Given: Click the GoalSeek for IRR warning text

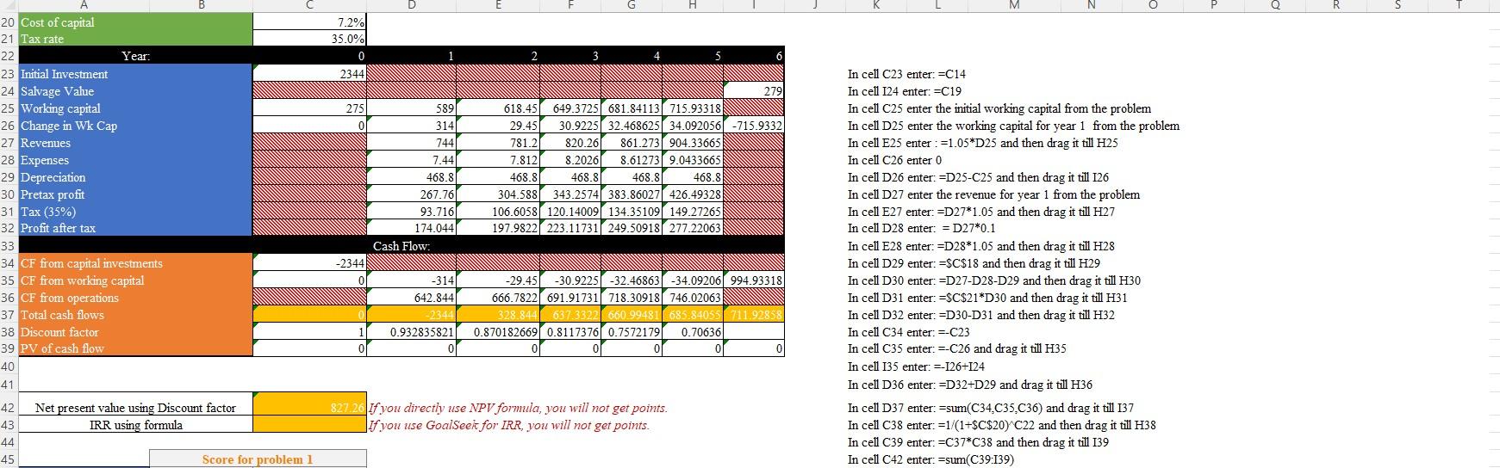Looking at the screenshot, I should click(508, 425).
